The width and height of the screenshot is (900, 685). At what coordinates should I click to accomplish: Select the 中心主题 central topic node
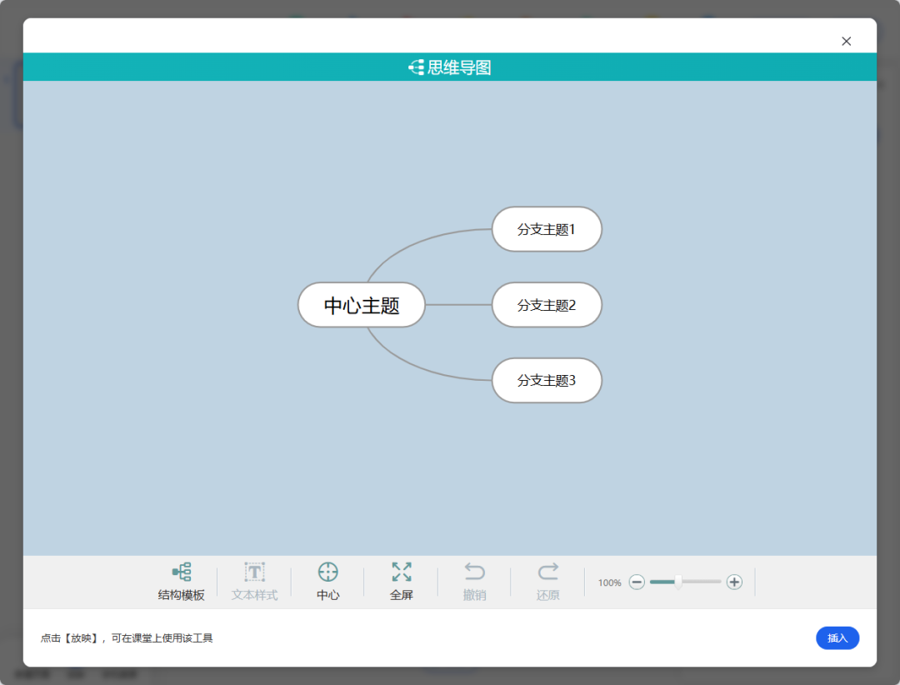[x=361, y=305]
